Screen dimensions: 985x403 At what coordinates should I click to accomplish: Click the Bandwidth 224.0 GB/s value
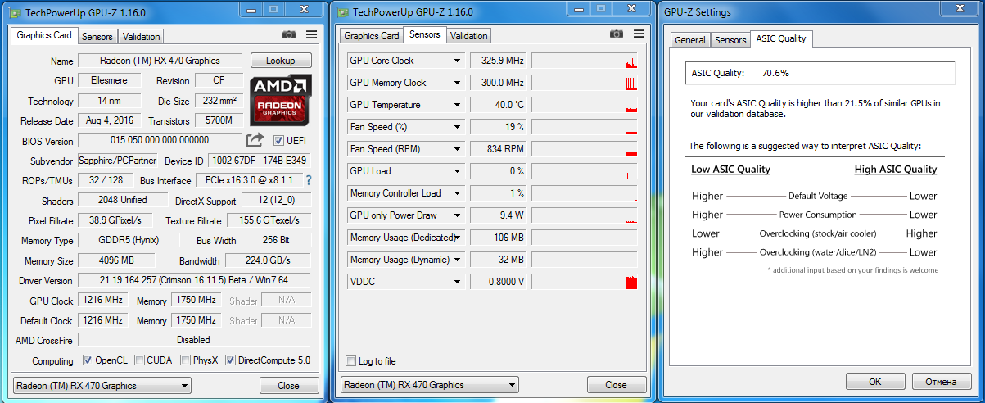[269, 260]
